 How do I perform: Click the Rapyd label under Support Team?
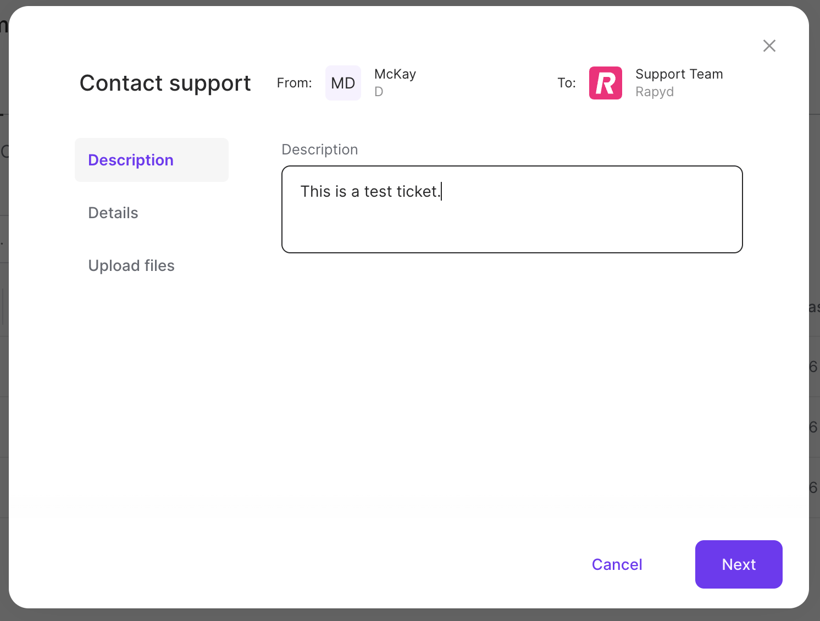[x=655, y=92]
